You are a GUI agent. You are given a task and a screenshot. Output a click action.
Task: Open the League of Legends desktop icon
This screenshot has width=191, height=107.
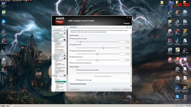point(4,32)
